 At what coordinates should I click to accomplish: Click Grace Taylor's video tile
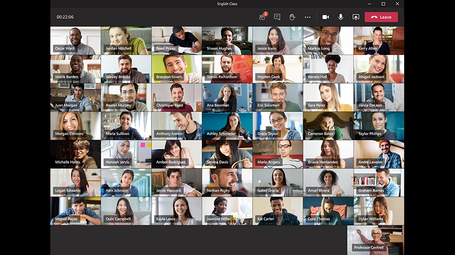coord(277,126)
